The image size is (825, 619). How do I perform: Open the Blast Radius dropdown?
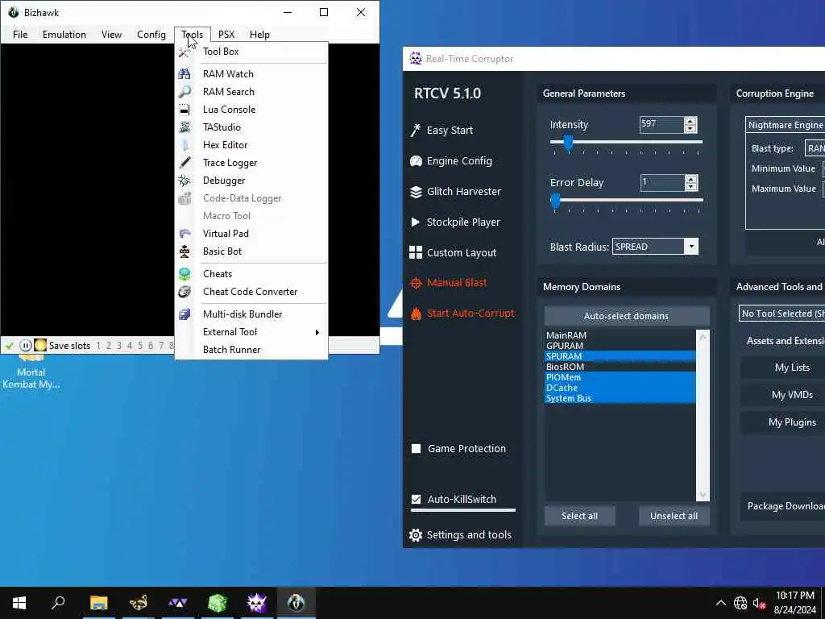[655, 247]
